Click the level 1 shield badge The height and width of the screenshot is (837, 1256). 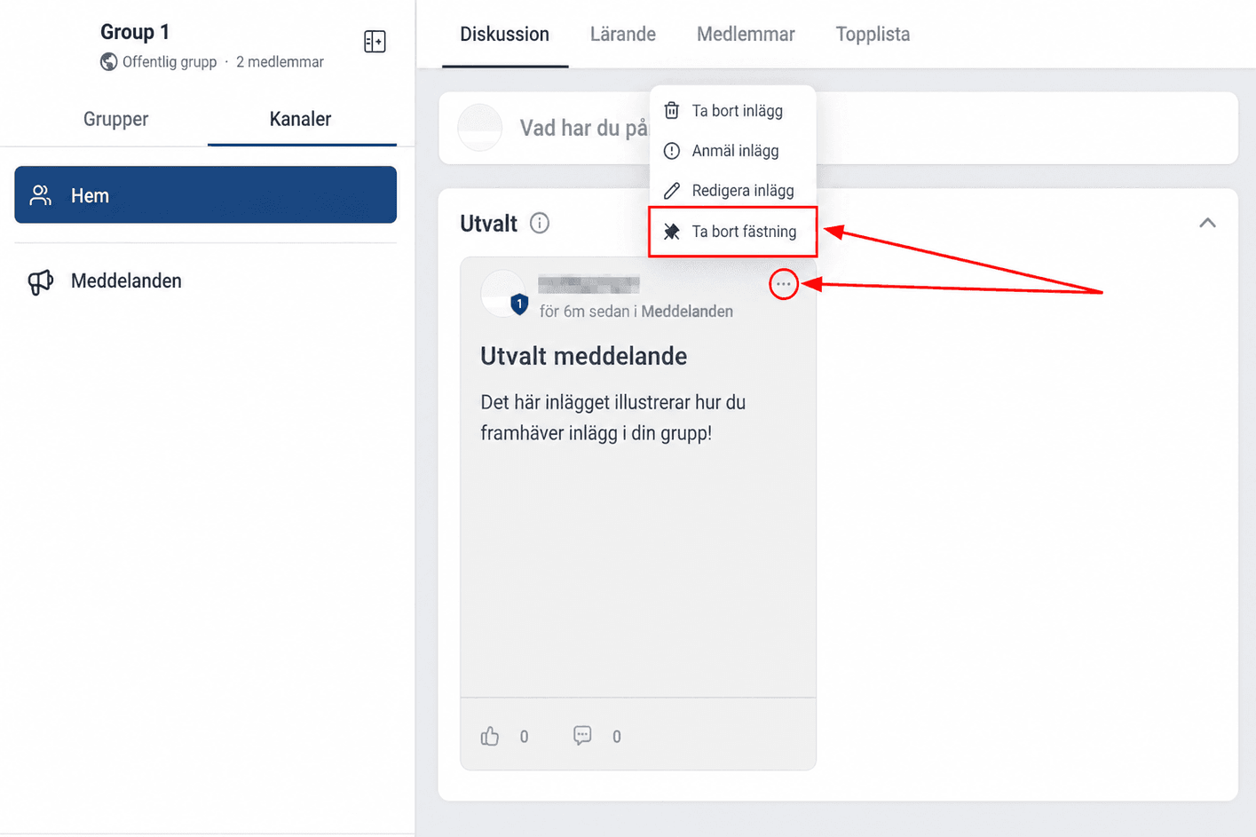pos(519,304)
